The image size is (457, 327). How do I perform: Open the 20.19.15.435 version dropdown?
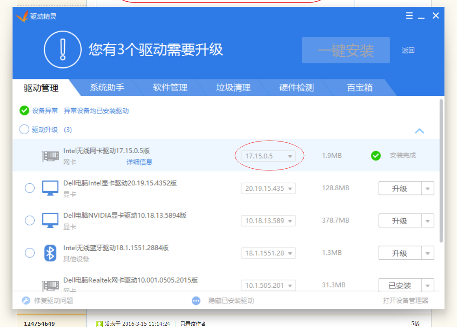tap(268, 189)
